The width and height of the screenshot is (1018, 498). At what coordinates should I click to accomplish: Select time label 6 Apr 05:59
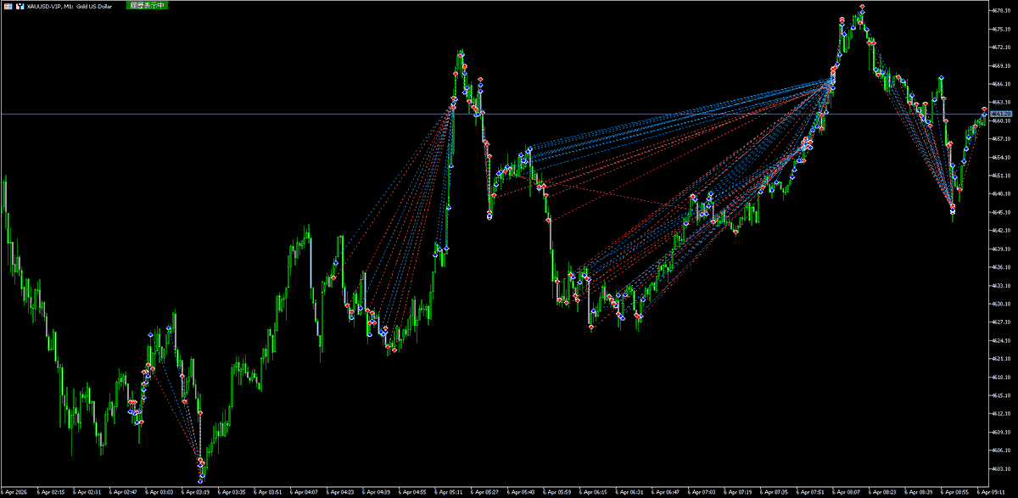click(557, 491)
